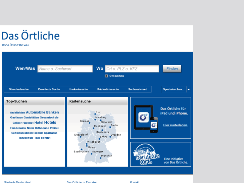Image resolution: width=244 pixels, height=183 pixels.
Task: Click the Der ideale Ort logo
Action: [x=146, y=154]
